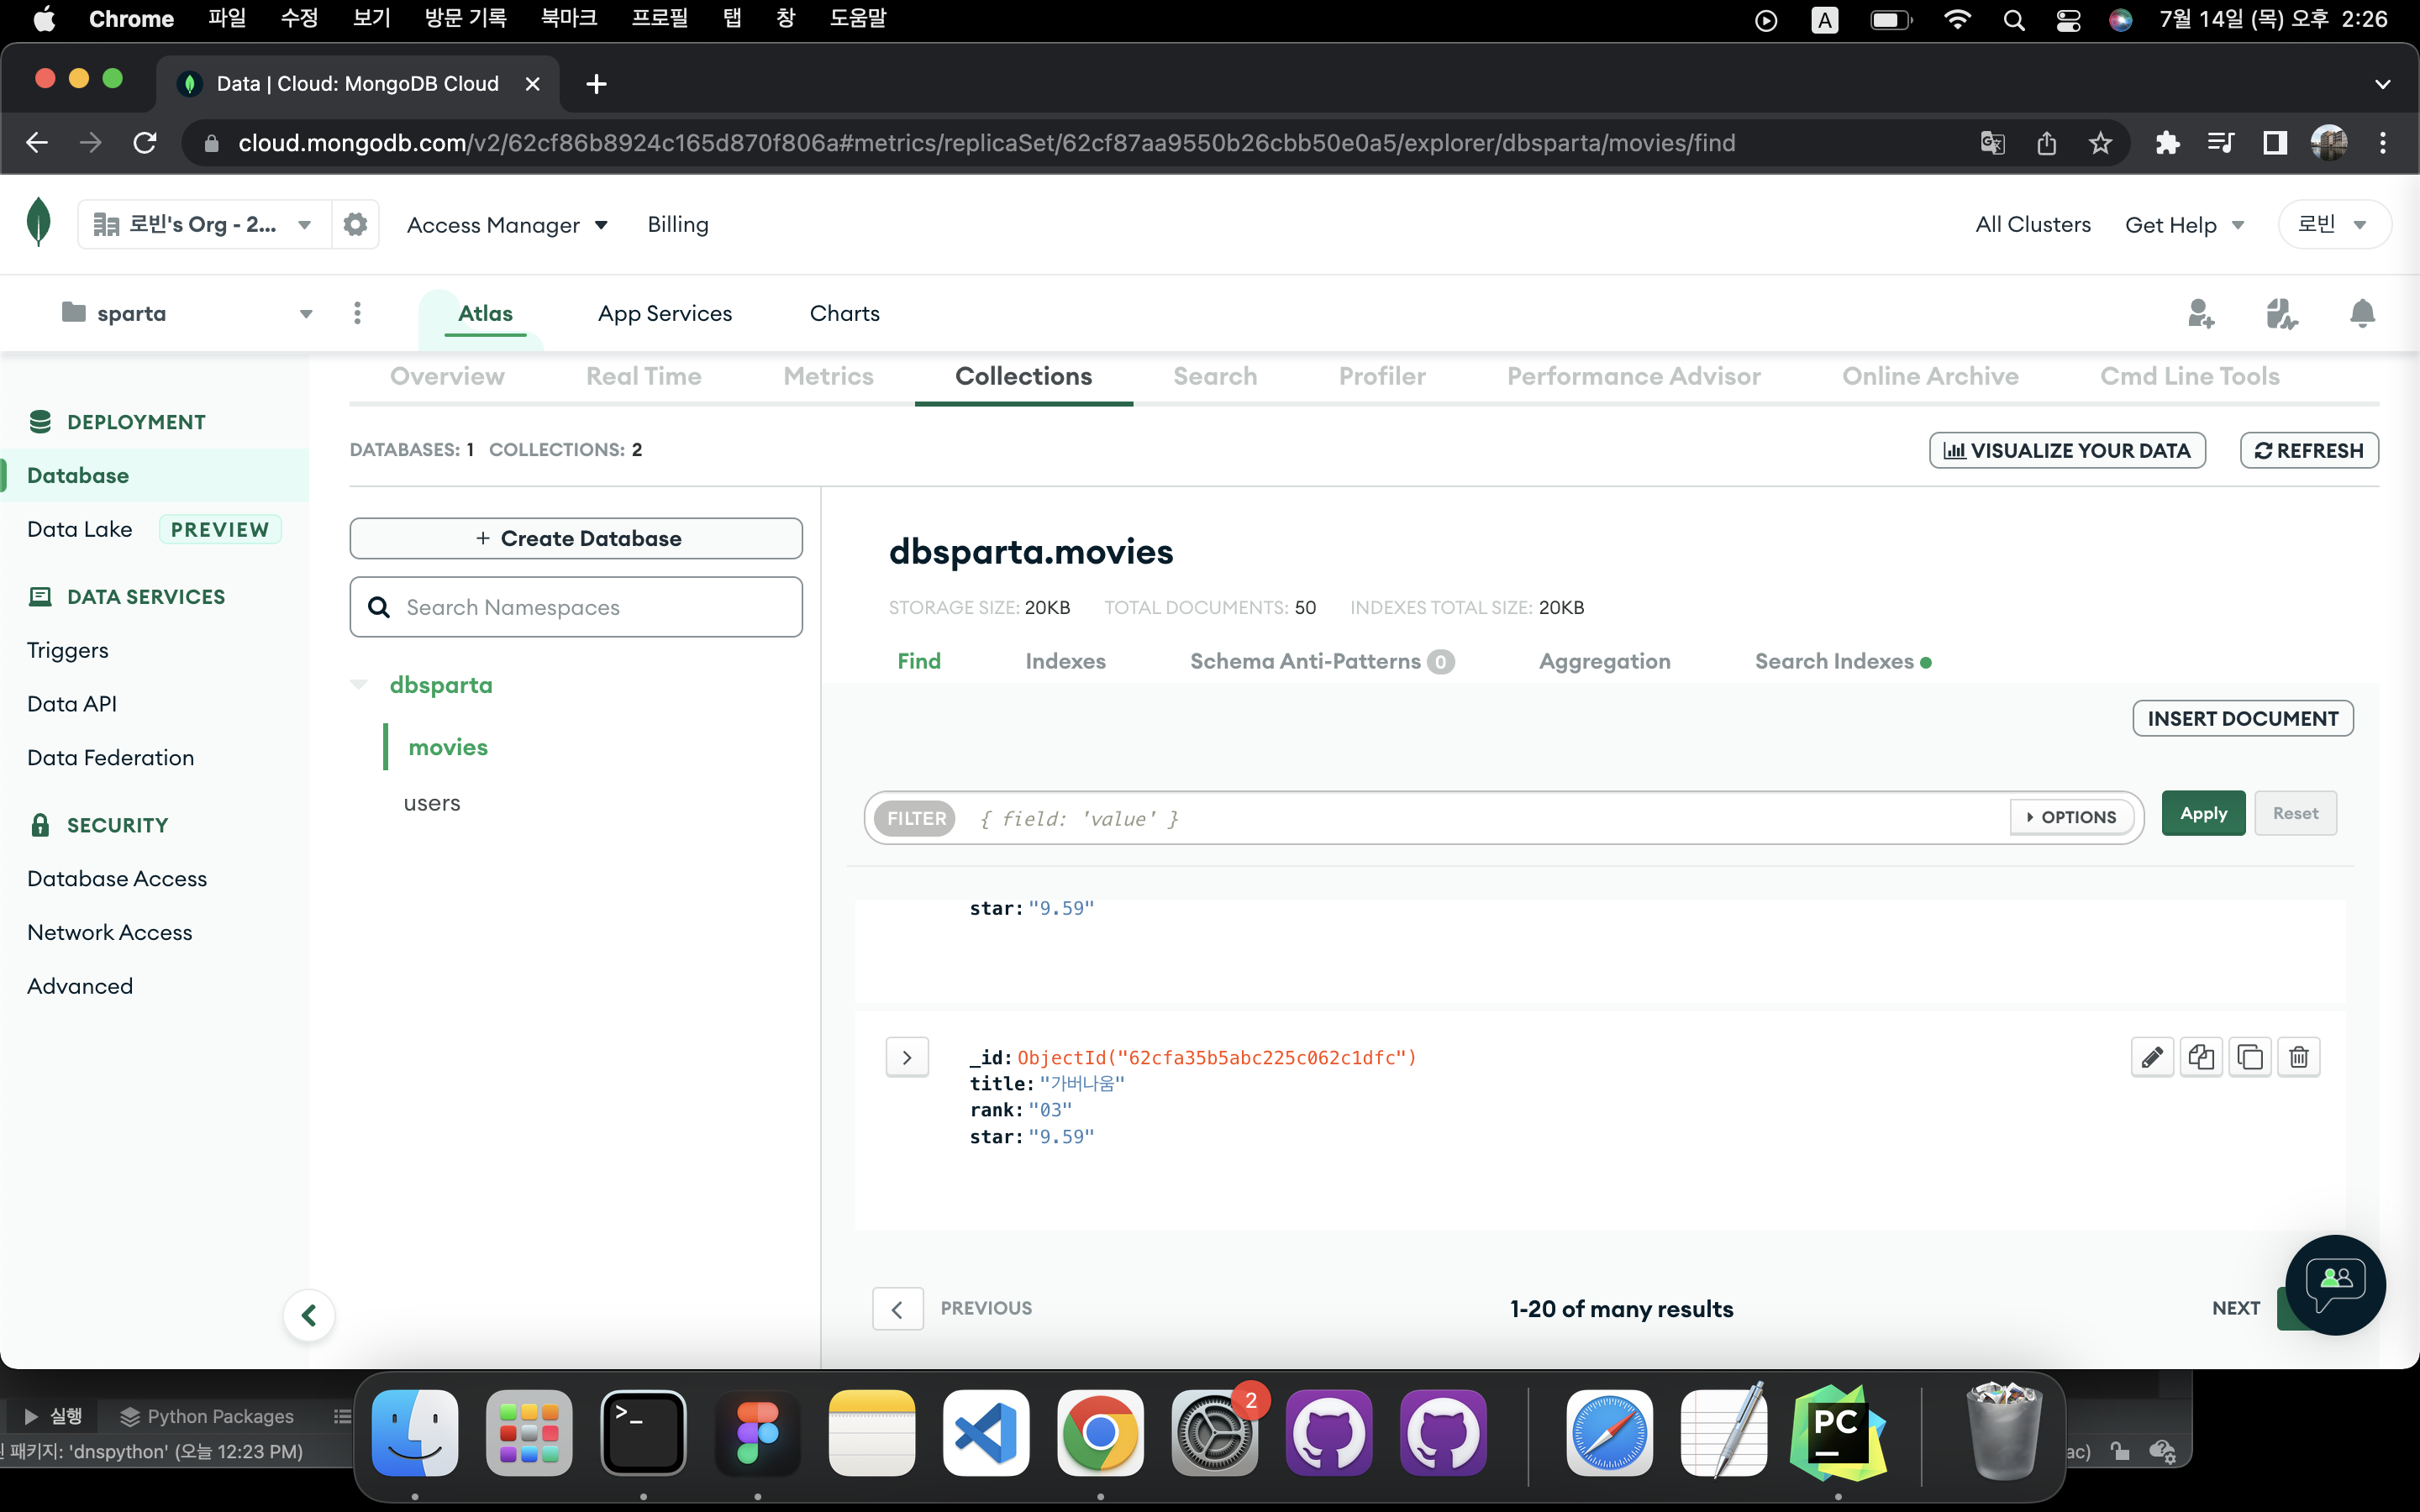Collapse the dbsparta database tree
The width and height of the screenshot is (2420, 1512).
(359, 685)
